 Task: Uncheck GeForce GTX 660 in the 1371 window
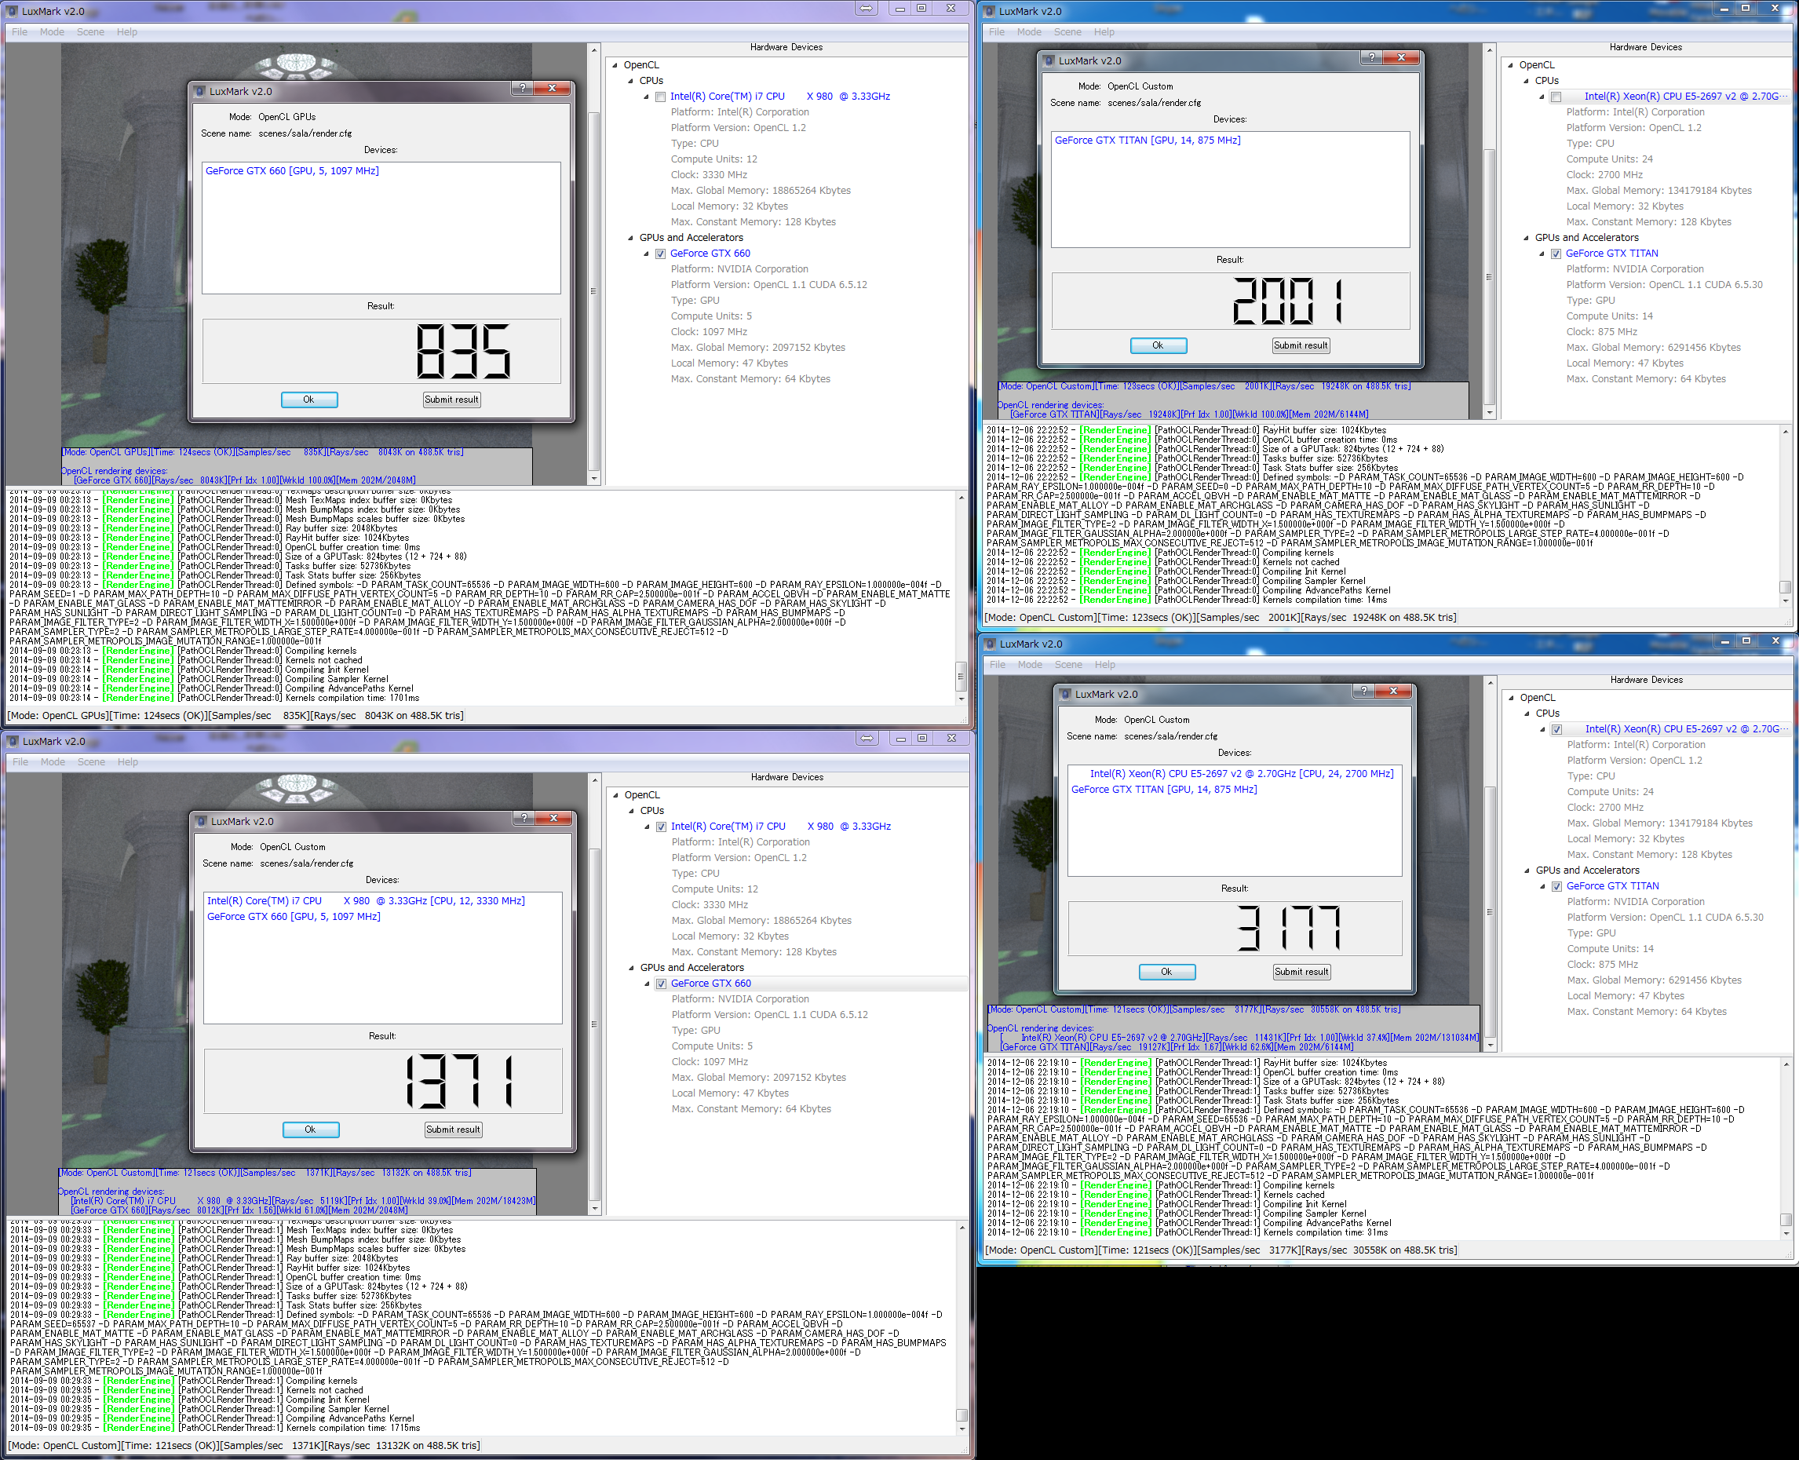[x=661, y=984]
